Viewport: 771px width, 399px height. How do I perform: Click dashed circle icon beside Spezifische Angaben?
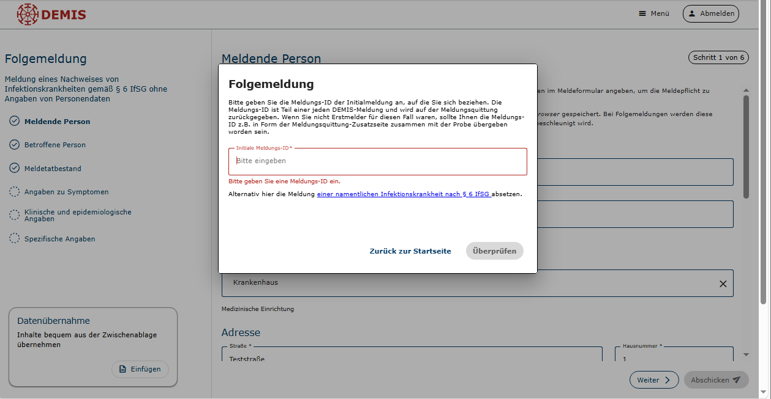tap(15, 238)
